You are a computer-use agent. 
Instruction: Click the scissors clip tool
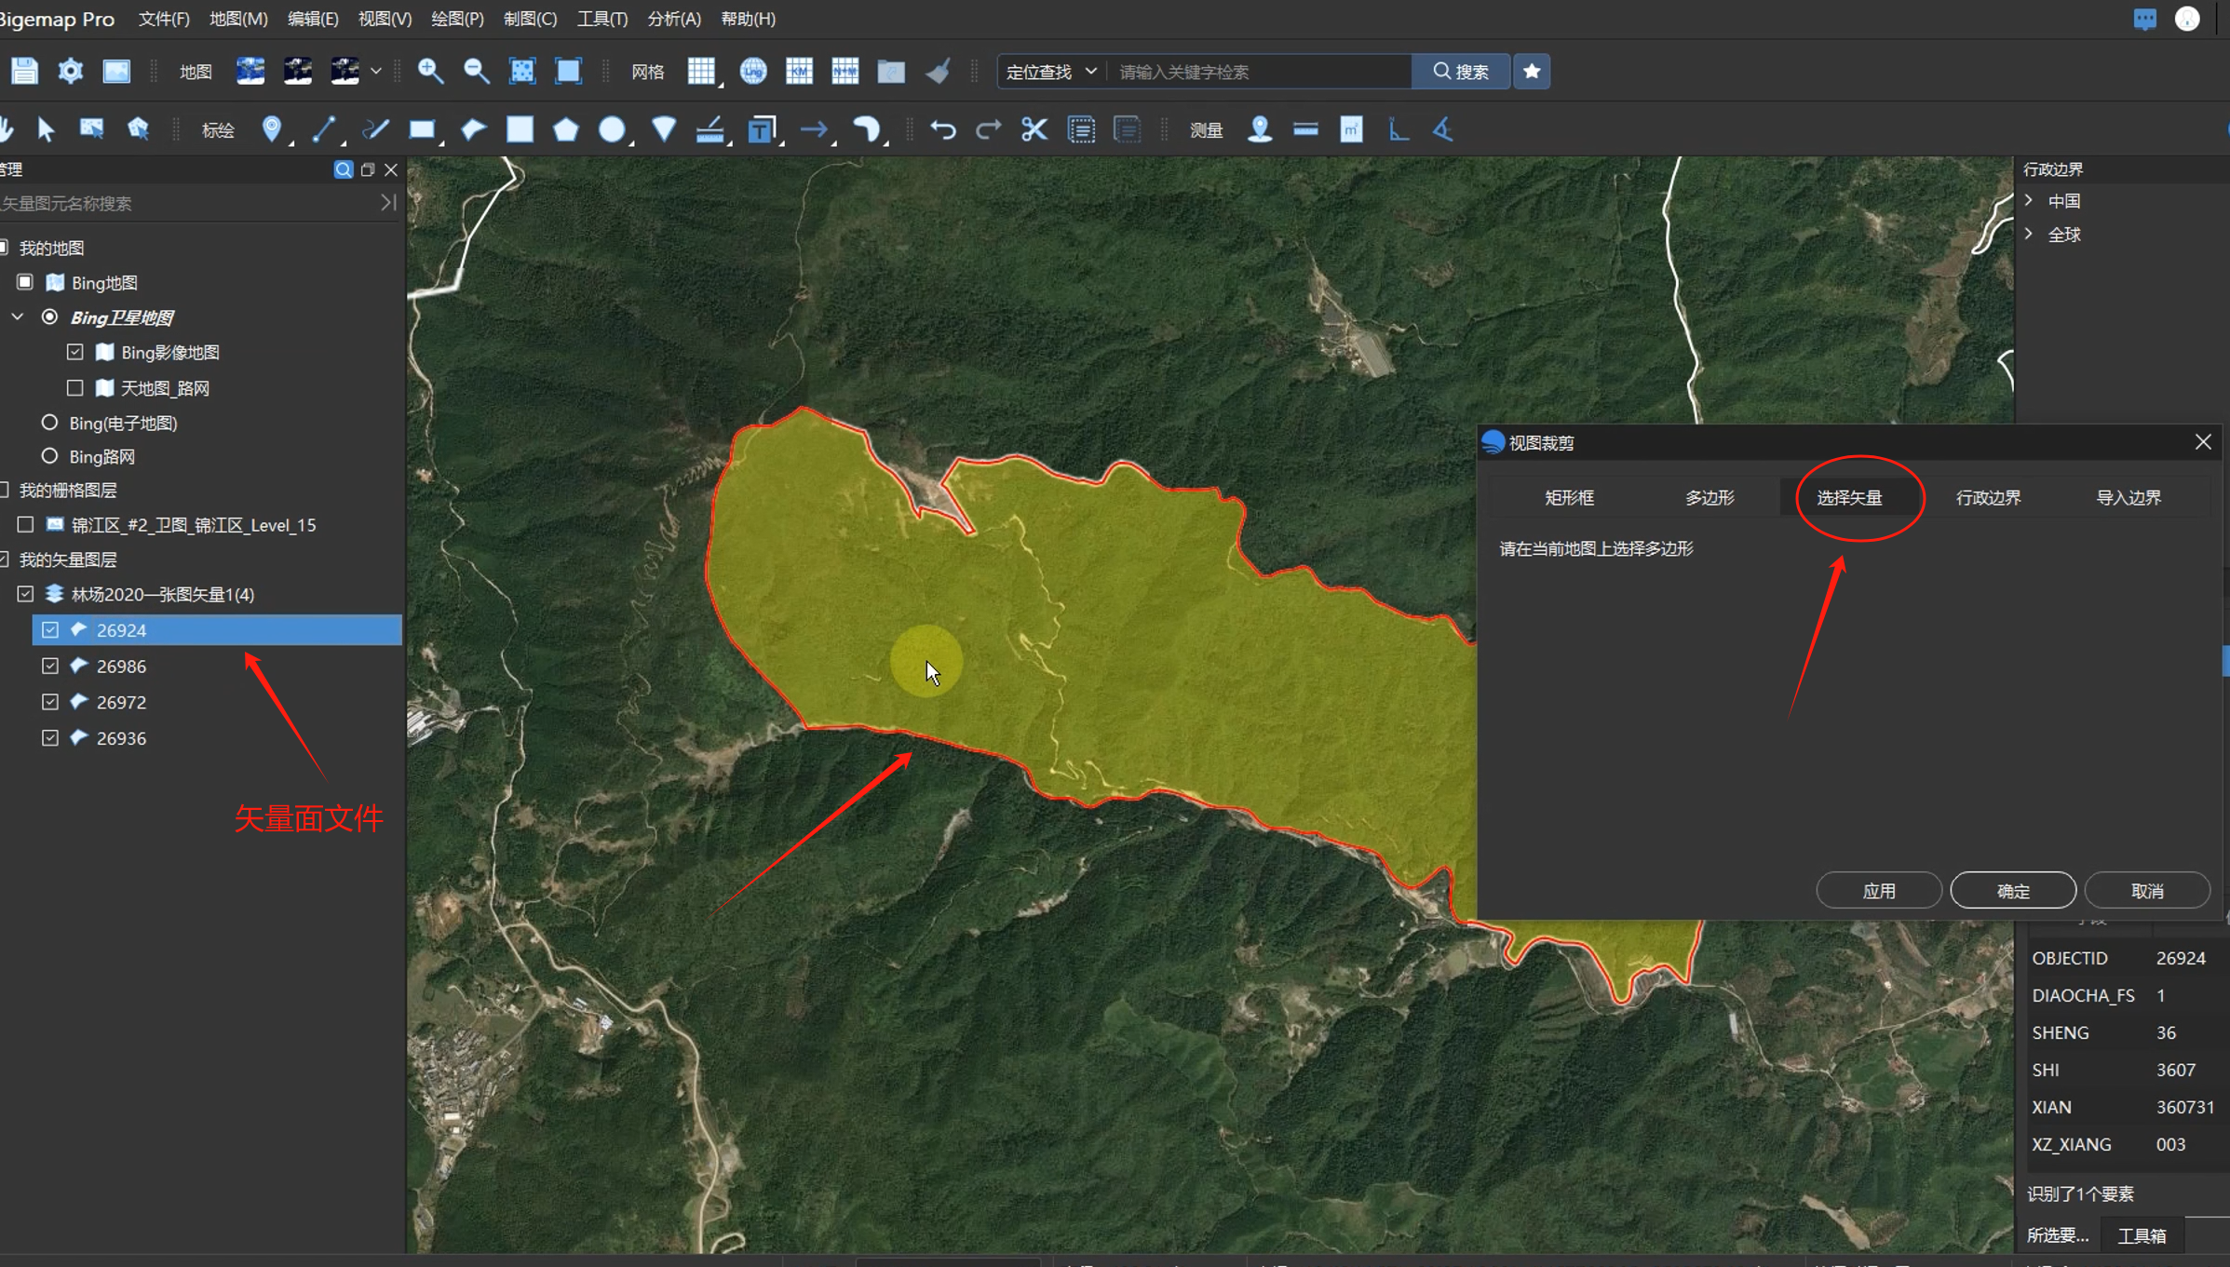coord(1034,129)
